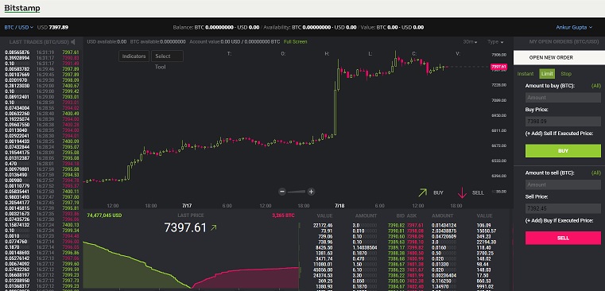The width and height of the screenshot is (605, 291).
Task: Click bid price 7390.82 in order book
Action: pos(396,225)
